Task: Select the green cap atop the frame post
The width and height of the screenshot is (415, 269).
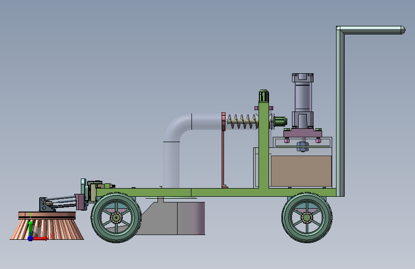Action: pos(264,96)
